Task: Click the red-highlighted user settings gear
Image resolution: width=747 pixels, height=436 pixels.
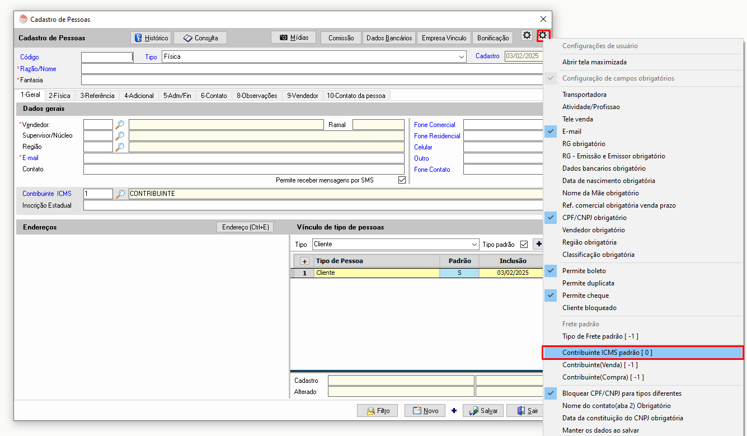Action: [543, 36]
